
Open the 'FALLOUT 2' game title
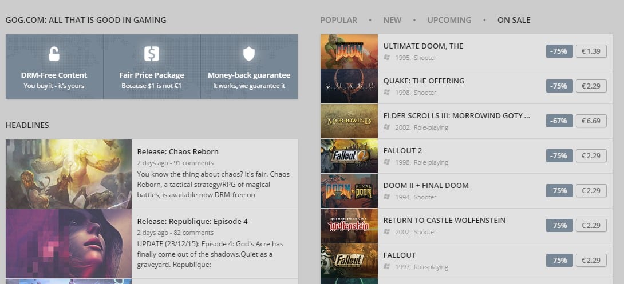[402, 150]
